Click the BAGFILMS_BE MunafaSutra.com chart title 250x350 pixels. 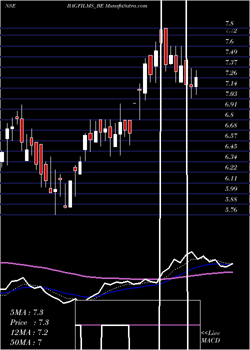[107, 6]
